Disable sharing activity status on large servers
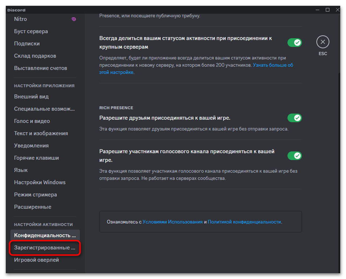The height and width of the screenshot is (279, 346). (x=294, y=43)
